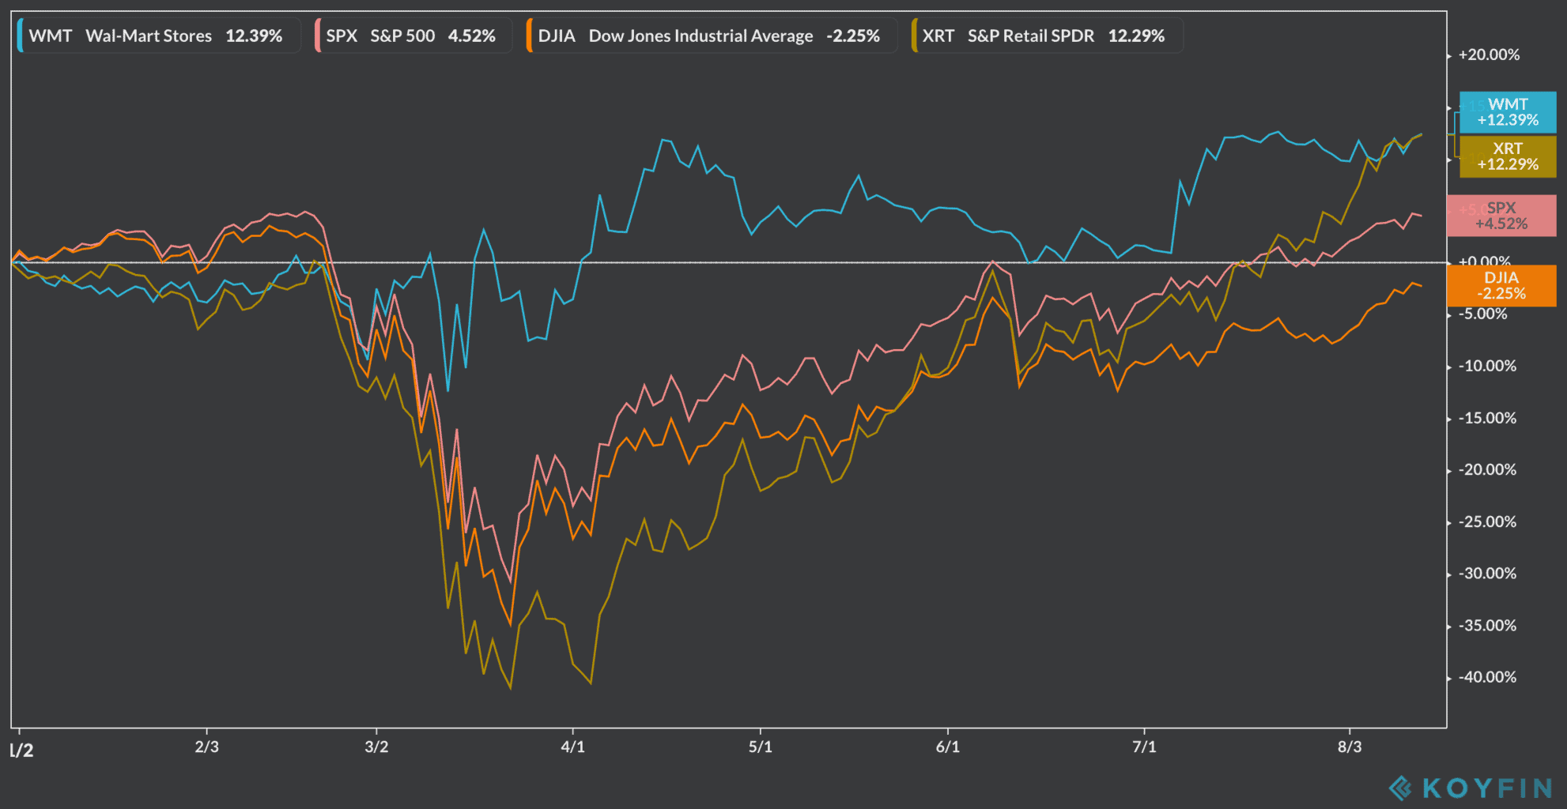Click the 4.52% value in the SPX legend
The image size is (1567, 809).
tap(472, 36)
